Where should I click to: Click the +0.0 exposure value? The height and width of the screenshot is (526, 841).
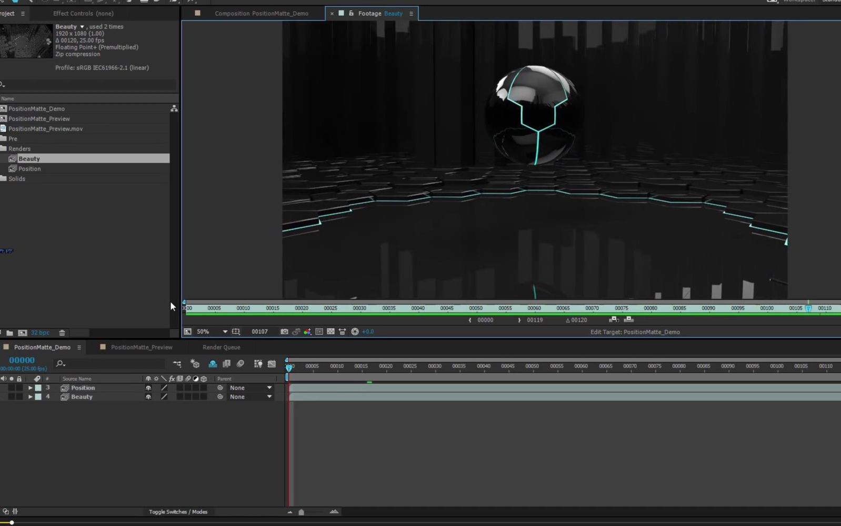[368, 332]
